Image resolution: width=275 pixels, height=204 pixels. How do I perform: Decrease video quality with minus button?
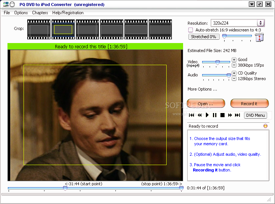click(234, 65)
